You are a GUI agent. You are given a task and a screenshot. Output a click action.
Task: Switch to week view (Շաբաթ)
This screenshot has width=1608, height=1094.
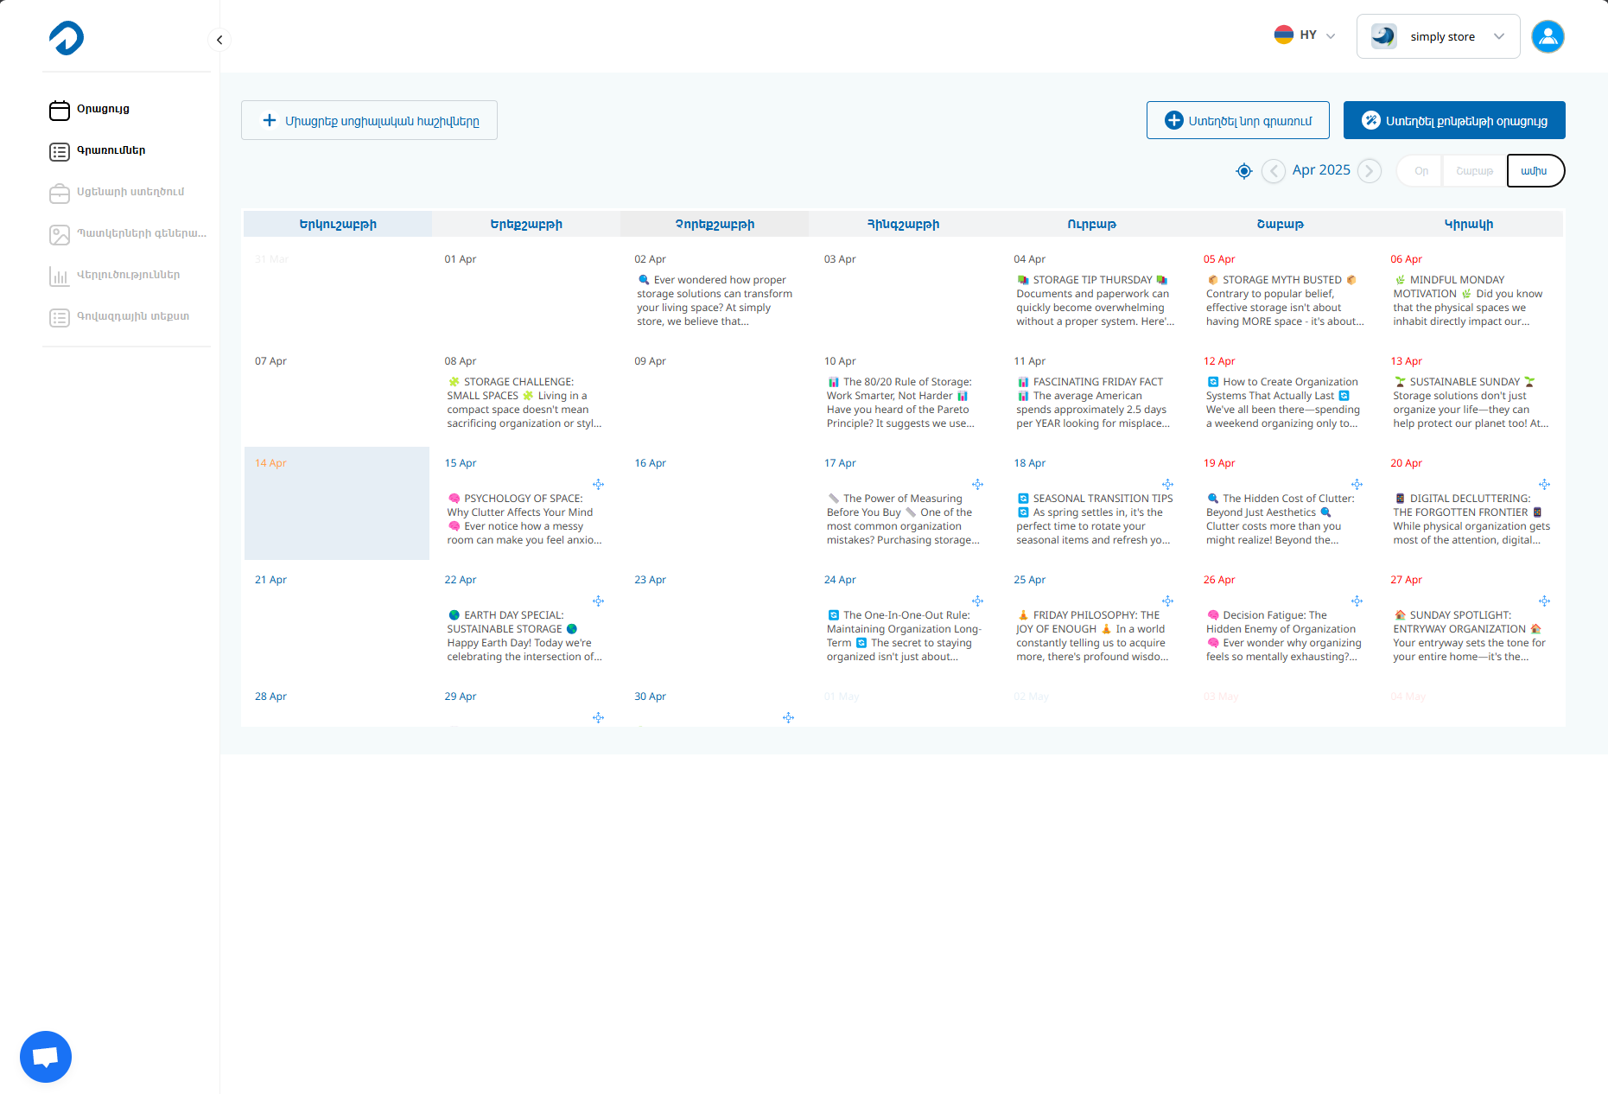(1474, 171)
